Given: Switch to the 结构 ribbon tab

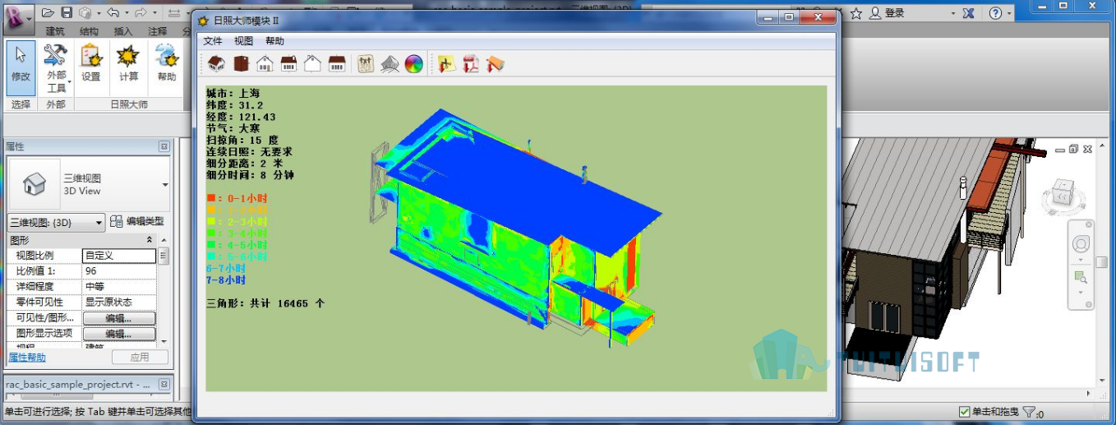Looking at the screenshot, I should pos(90,31).
